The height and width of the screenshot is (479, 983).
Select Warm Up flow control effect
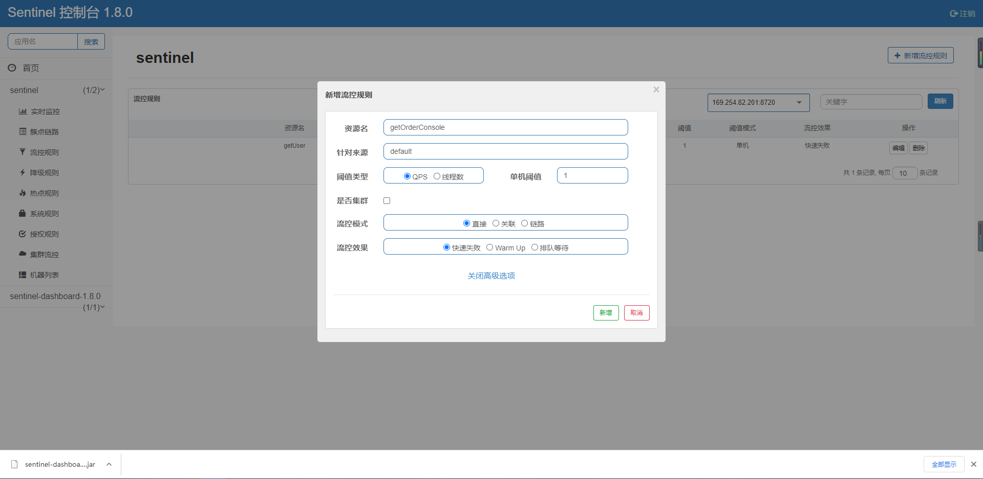pos(489,247)
